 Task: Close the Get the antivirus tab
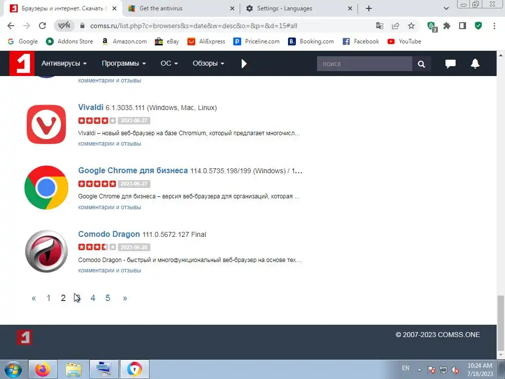pyautogui.click(x=232, y=9)
